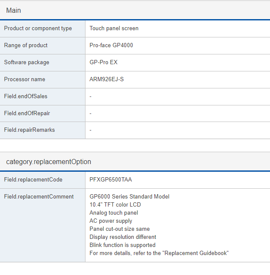This screenshot has width=270, height=275.
Task: Click 'Display resolution different' line
Action: [x=123, y=237]
